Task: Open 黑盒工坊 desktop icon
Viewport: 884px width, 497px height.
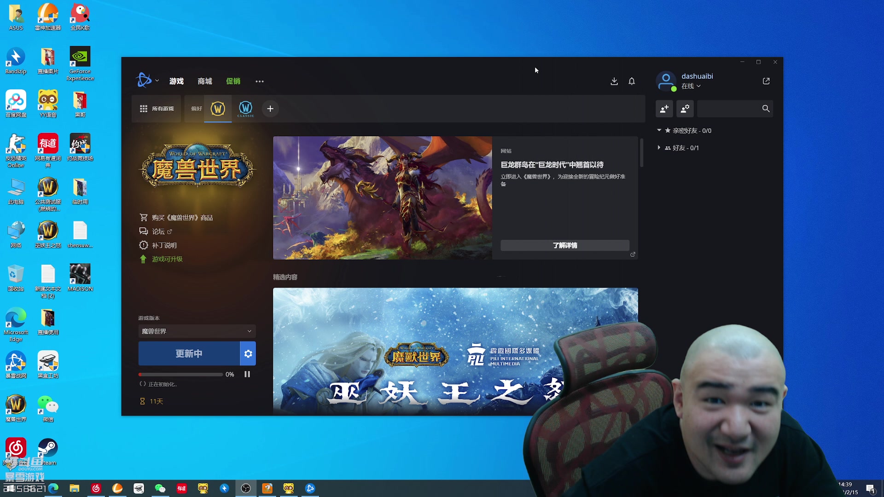Action: (x=48, y=364)
